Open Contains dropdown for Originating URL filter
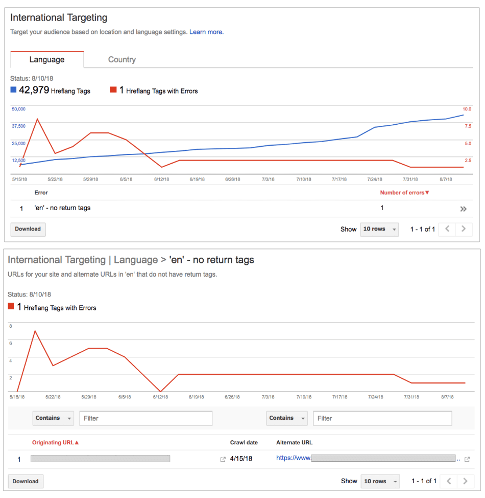The width and height of the screenshot is (485, 498). pyautogui.click(x=53, y=418)
